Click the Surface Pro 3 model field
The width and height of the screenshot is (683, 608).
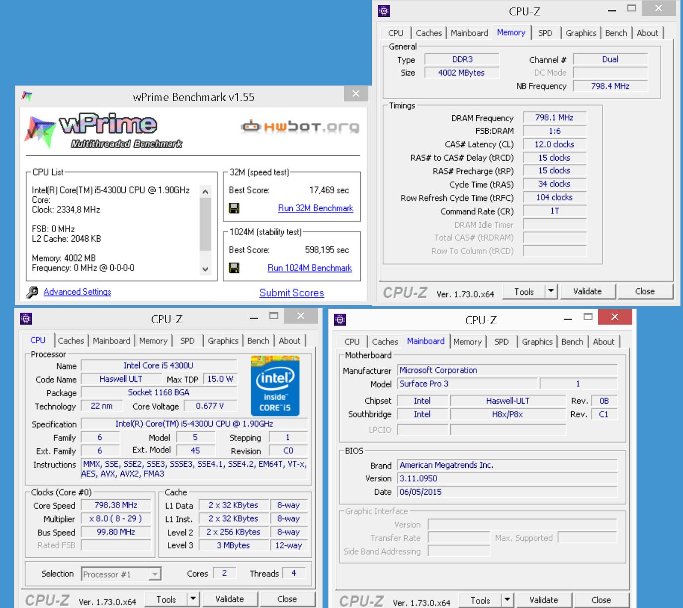click(x=468, y=384)
